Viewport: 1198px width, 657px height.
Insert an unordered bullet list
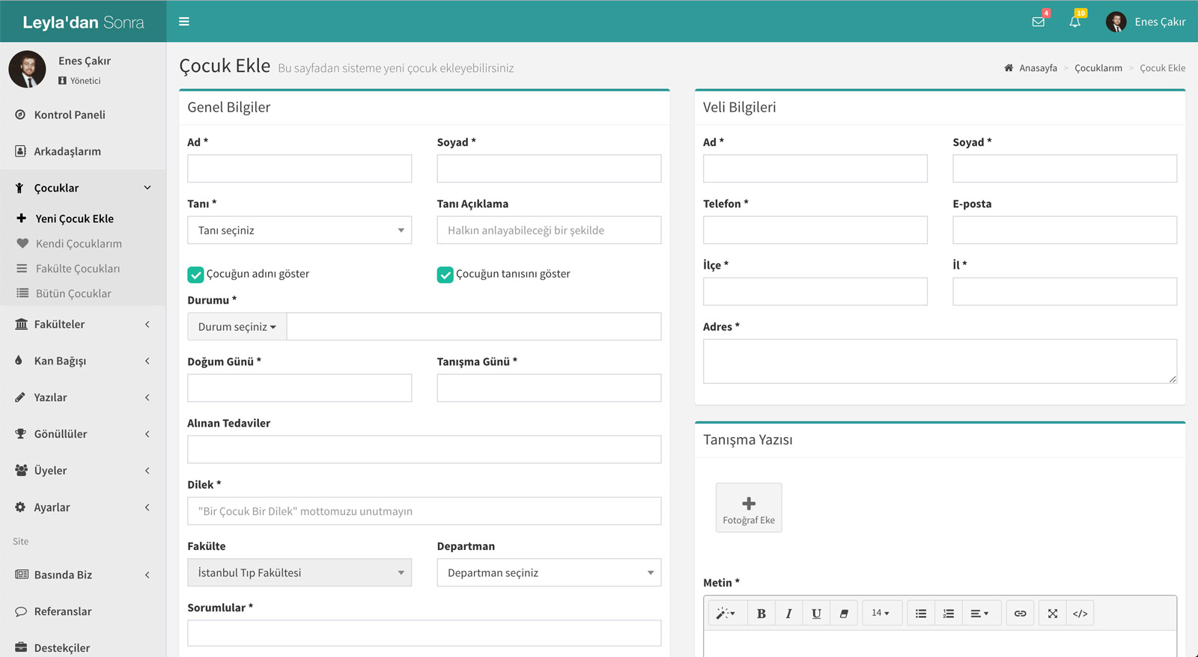(x=921, y=614)
